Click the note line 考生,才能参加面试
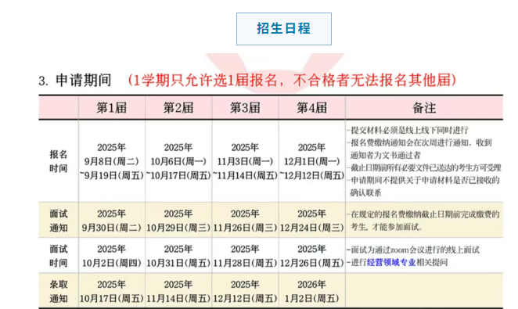The width and height of the screenshot is (518, 309). (387, 227)
